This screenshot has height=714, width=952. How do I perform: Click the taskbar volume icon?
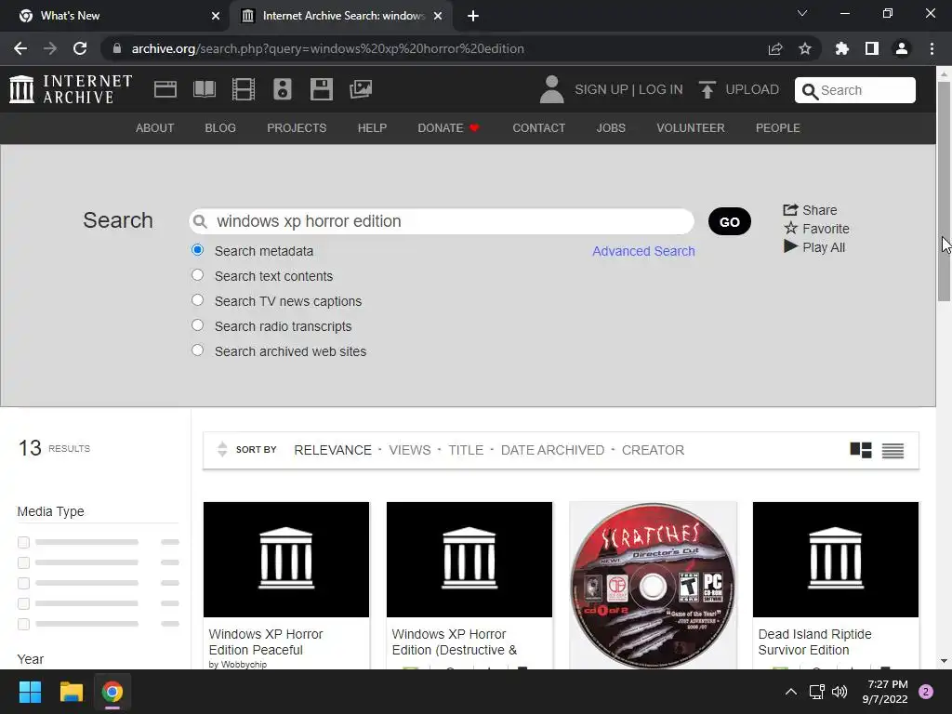(840, 692)
